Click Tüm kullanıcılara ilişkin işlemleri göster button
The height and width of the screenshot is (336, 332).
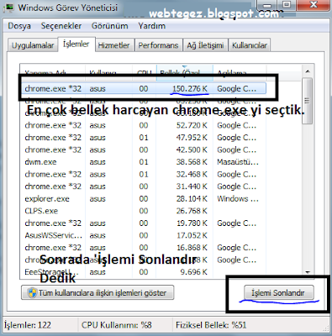tap(97, 293)
